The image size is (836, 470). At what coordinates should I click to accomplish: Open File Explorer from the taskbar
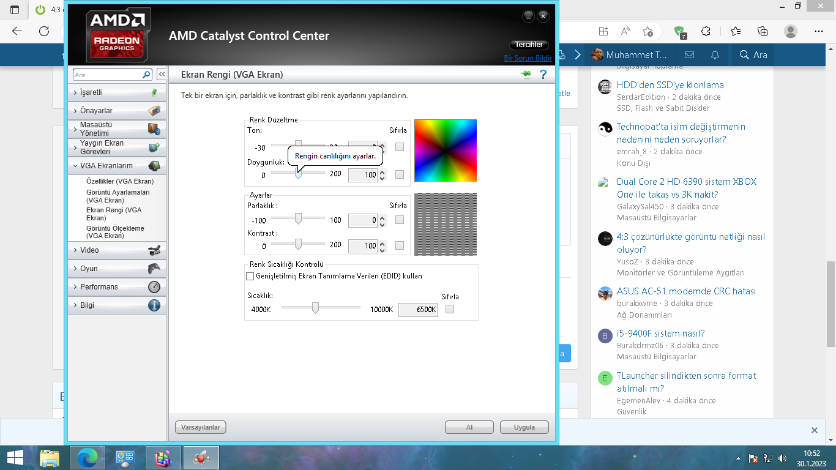[50, 458]
